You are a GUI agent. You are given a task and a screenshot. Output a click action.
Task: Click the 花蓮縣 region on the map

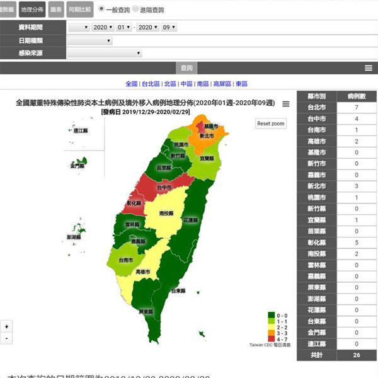pyautogui.click(x=192, y=220)
